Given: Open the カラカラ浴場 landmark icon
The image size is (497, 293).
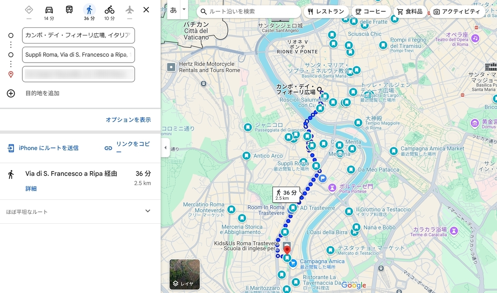Looking at the screenshot, I should coord(454,230).
